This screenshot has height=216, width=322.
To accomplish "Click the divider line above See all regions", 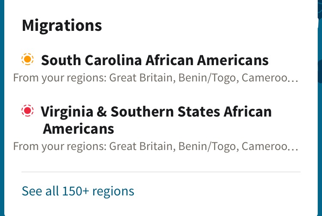I will pos(161,172).
